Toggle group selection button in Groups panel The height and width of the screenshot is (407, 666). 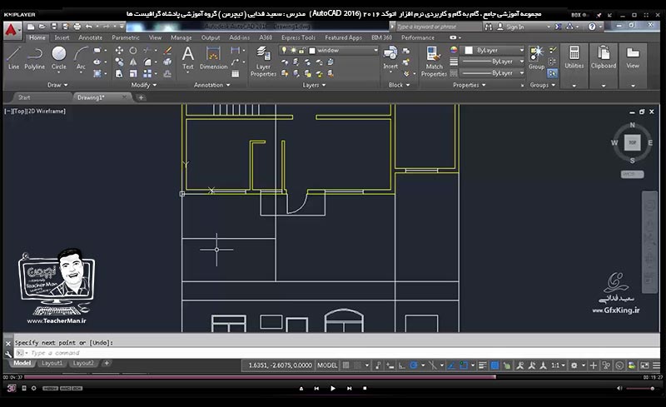point(552,73)
